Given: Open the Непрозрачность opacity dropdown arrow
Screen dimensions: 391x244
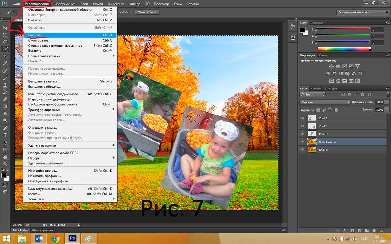Looking at the screenshot, I should coord(387,102).
